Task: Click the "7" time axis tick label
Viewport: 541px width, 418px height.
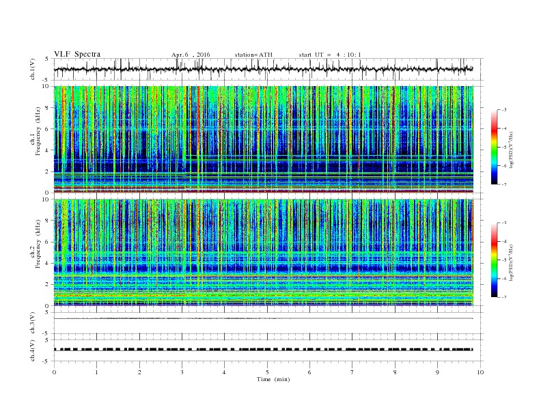Action: pyautogui.click(x=352, y=372)
